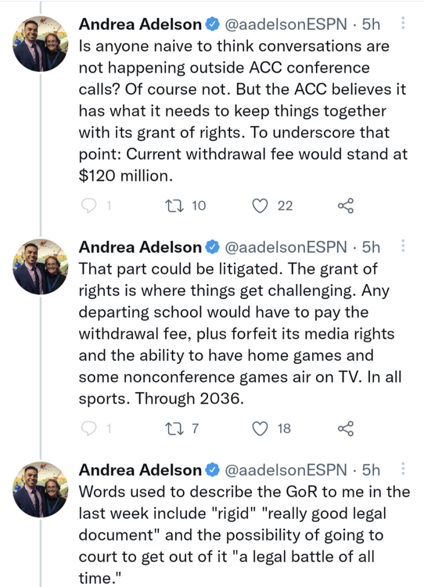Open more options menu on third tweet
Image resolution: width=424 pixels, height=587 pixels.
click(x=403, y=469)
